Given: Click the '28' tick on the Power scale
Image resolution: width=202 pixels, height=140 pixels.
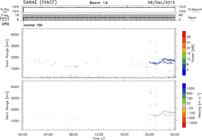Looking at the screenshot, I should pos(188,37).
